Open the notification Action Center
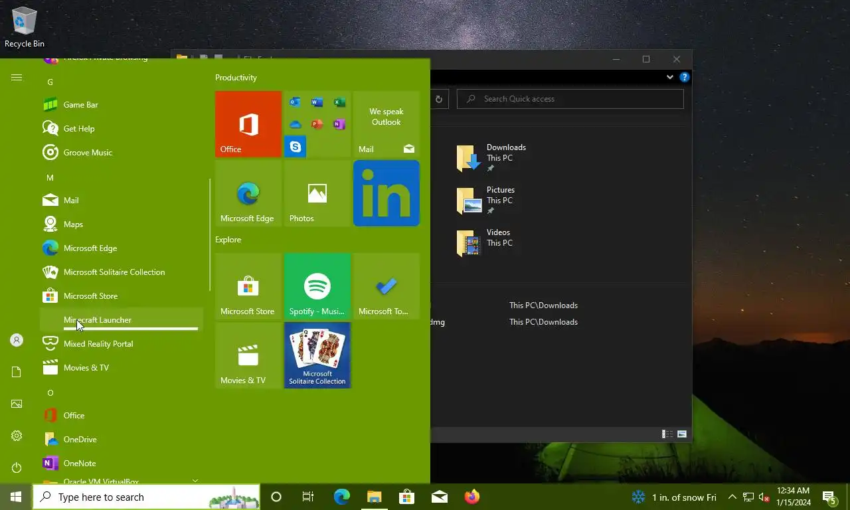Screen dimensions: 850x510 click(x=829, y=497)
